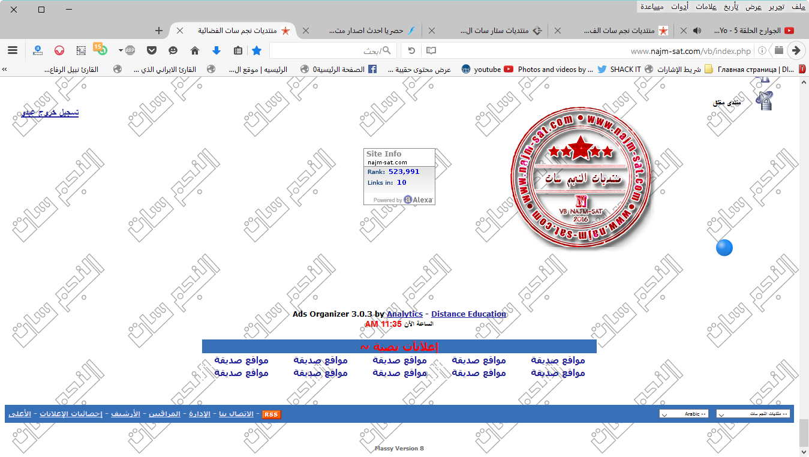Image resolution: width=809 pixels, height=457 pixels.
Task: Click the Analytics link
Action: [x=404, y=314]
